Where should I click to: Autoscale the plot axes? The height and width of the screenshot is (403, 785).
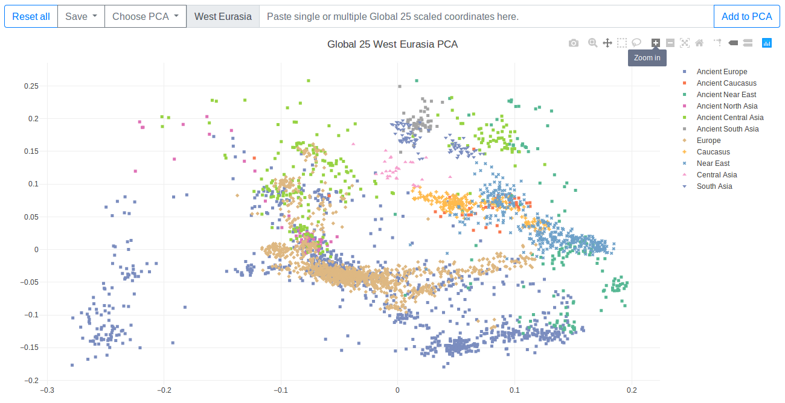coord(685,43)
